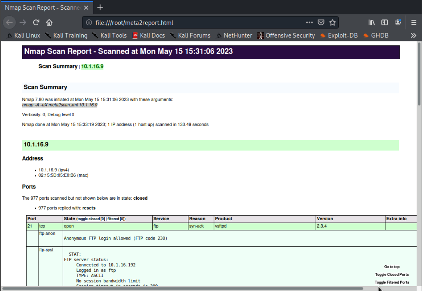Viewport: 422px width, 291px height.
Task: Click the nmap command arguments text
Action: coord(60,105)
